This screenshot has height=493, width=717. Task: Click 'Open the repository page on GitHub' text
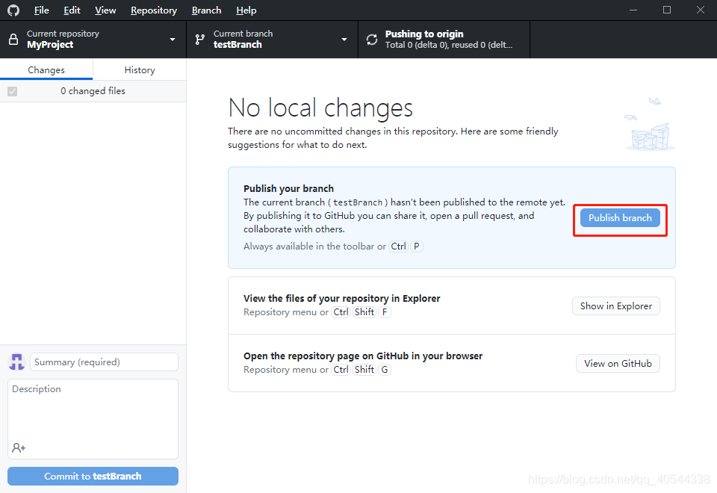[x=363, y=356]
